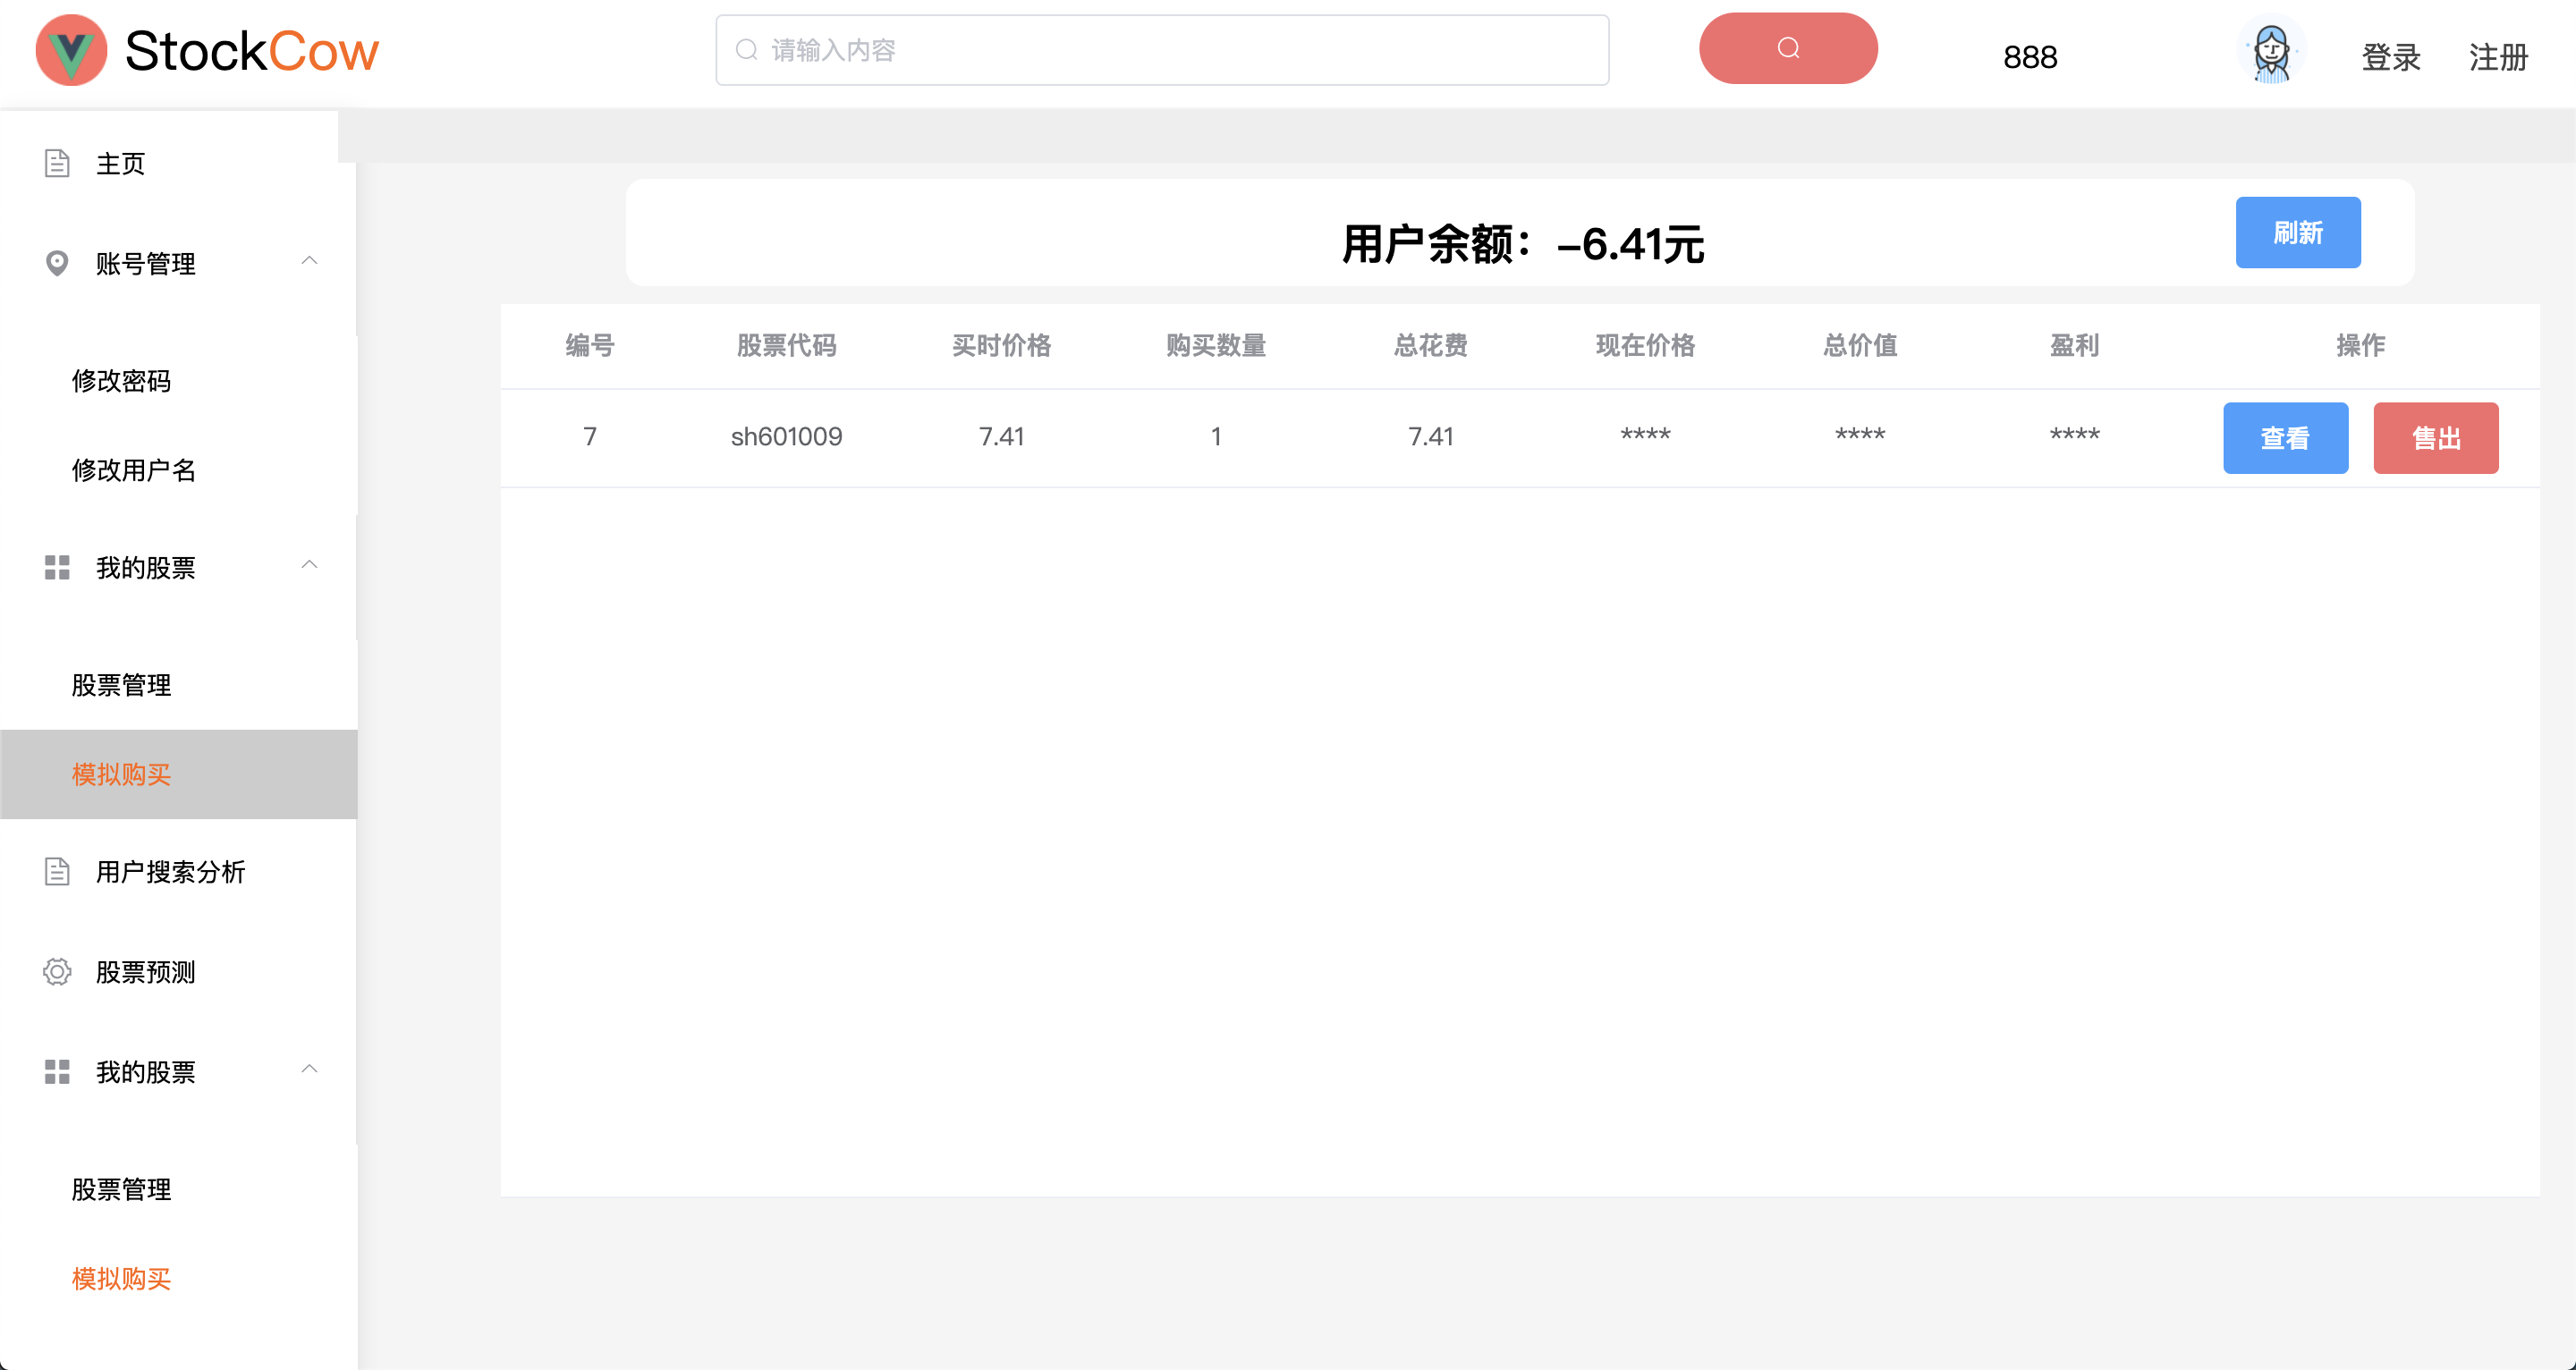Click the grid icon beside second 我的股票
This screenshot has height=1370, width=2576.
click(56, 1071)
